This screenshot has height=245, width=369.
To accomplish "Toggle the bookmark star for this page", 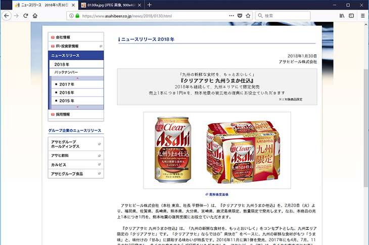I will point(248,16).
